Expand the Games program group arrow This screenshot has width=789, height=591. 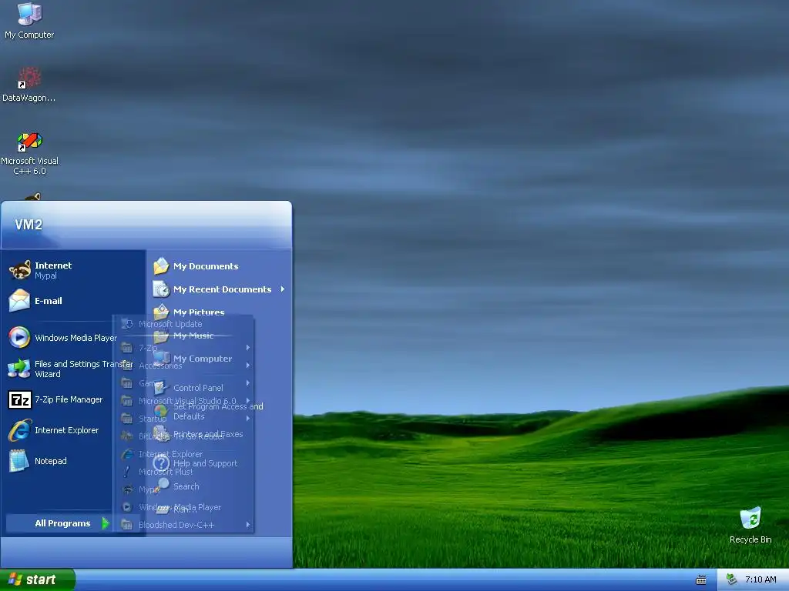tap(248, 383)
